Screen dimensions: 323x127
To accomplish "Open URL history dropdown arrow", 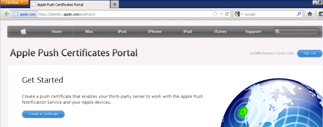I will pyautogui.click(x=222, y=14).
